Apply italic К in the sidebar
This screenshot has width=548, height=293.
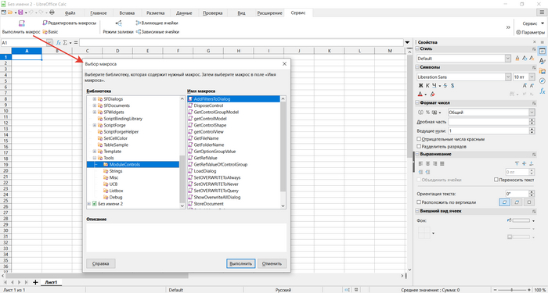427,85
